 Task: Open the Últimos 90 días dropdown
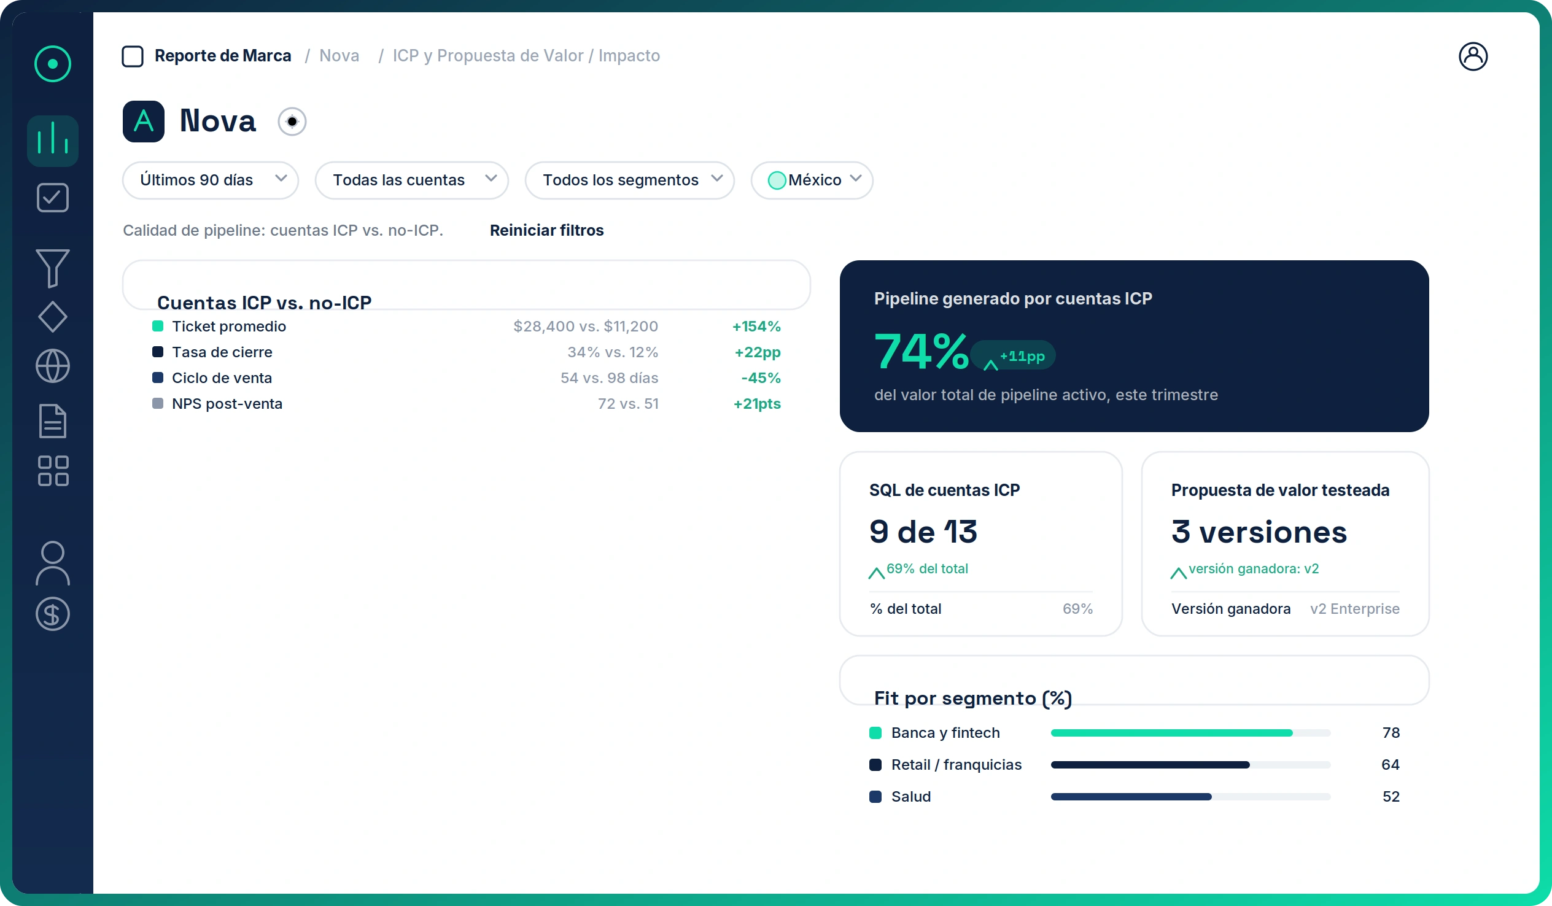coord(211,180)
